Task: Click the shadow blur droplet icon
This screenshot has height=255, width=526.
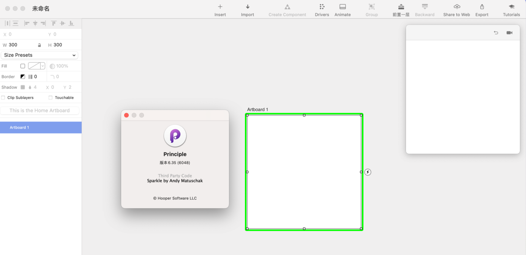Action: pos(30,87)
